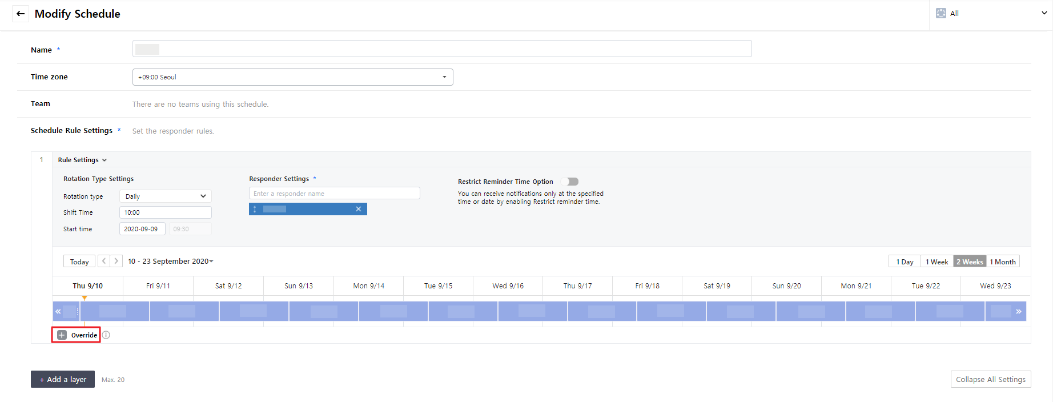The height and width of the screenshot is (402, 1053).
Task: Open the Time zone dropdown
Action: click(x=292, y=77)
